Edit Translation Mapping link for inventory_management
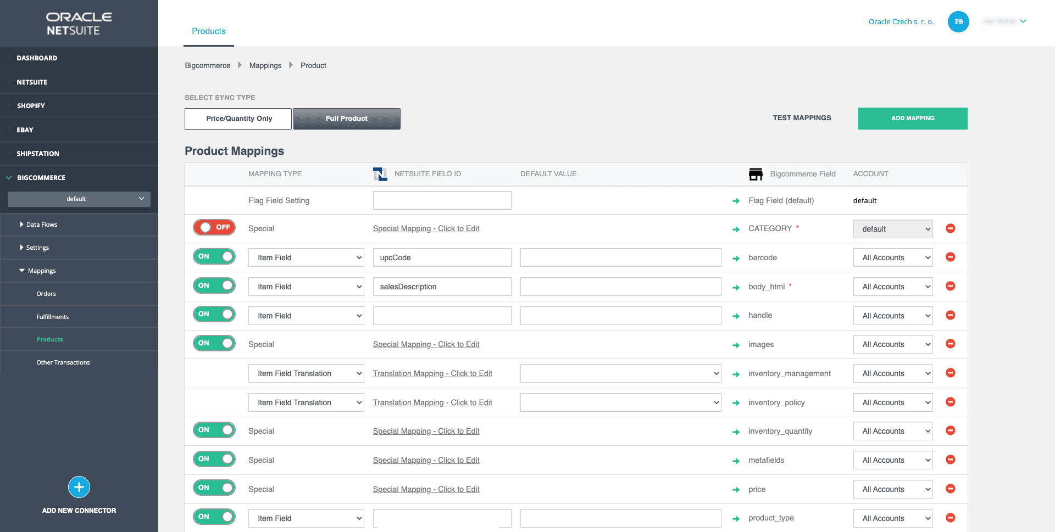The width and height of the screenshot is (1055, 532). 432,373
